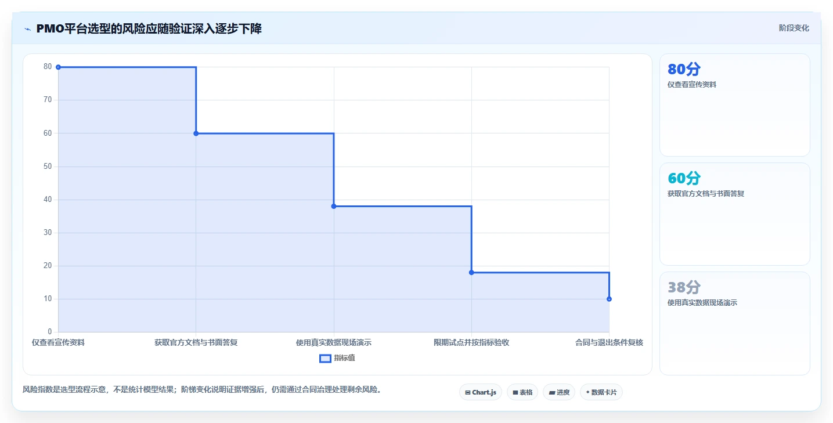Click the axis label 使用真实数据现场演示
833x423 pixels.
click(334, 342)
